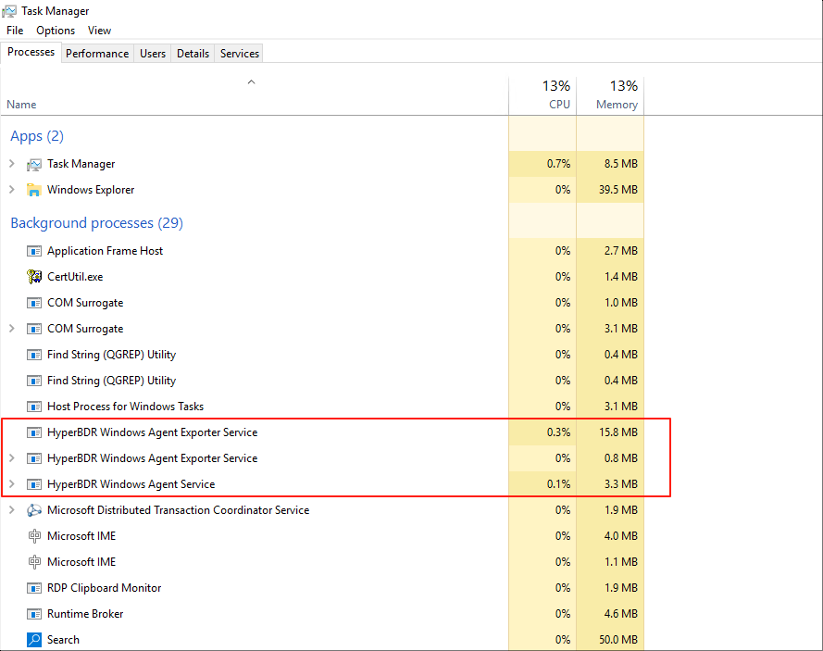Click the sort arrow above the Name column
The image size is (823, 651).
pyautogui.click(x=252, y=81)
